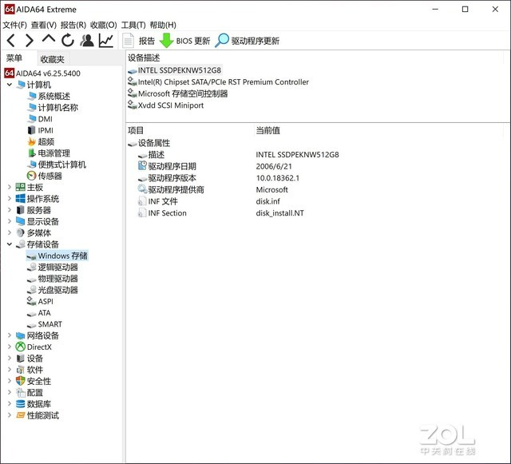Select Intel(R) Chipset SATA/PCIe RST Premium Controller
This screenshot has width=511, height=464.
tap(218, 82)
